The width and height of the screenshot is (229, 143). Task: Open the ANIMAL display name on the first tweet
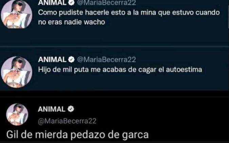(x=52, y=2)
